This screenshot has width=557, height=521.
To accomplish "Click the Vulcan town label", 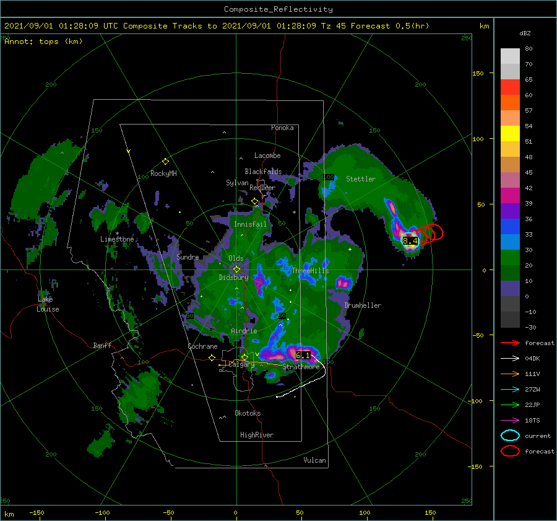I will pos(315,460).
